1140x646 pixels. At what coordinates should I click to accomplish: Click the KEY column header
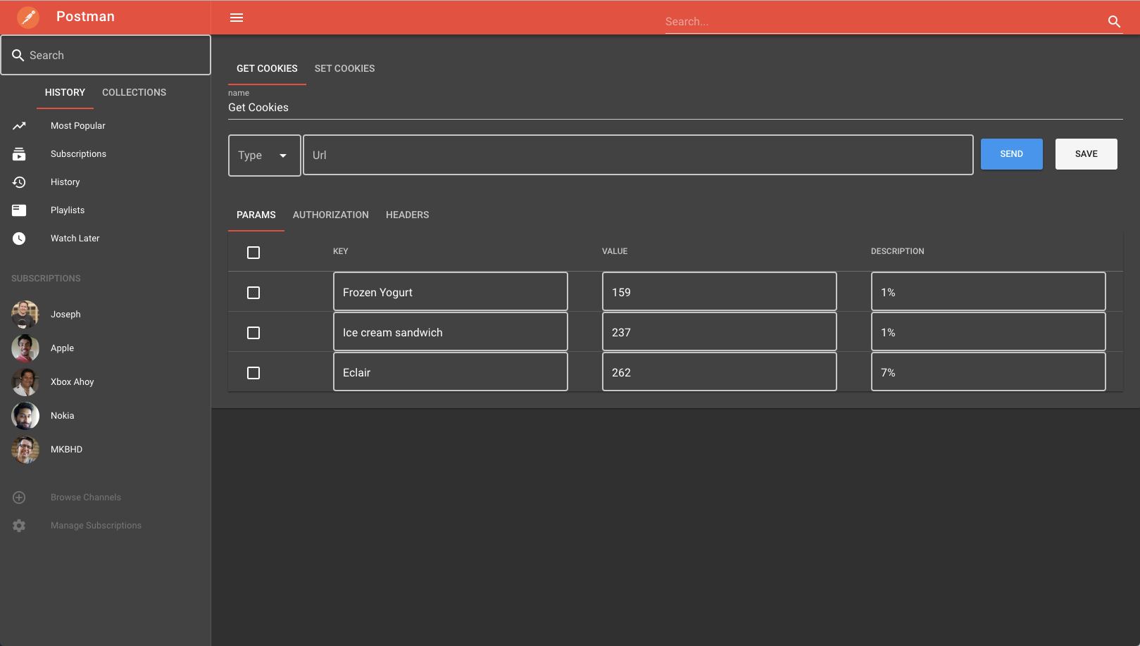pos(341,251)
